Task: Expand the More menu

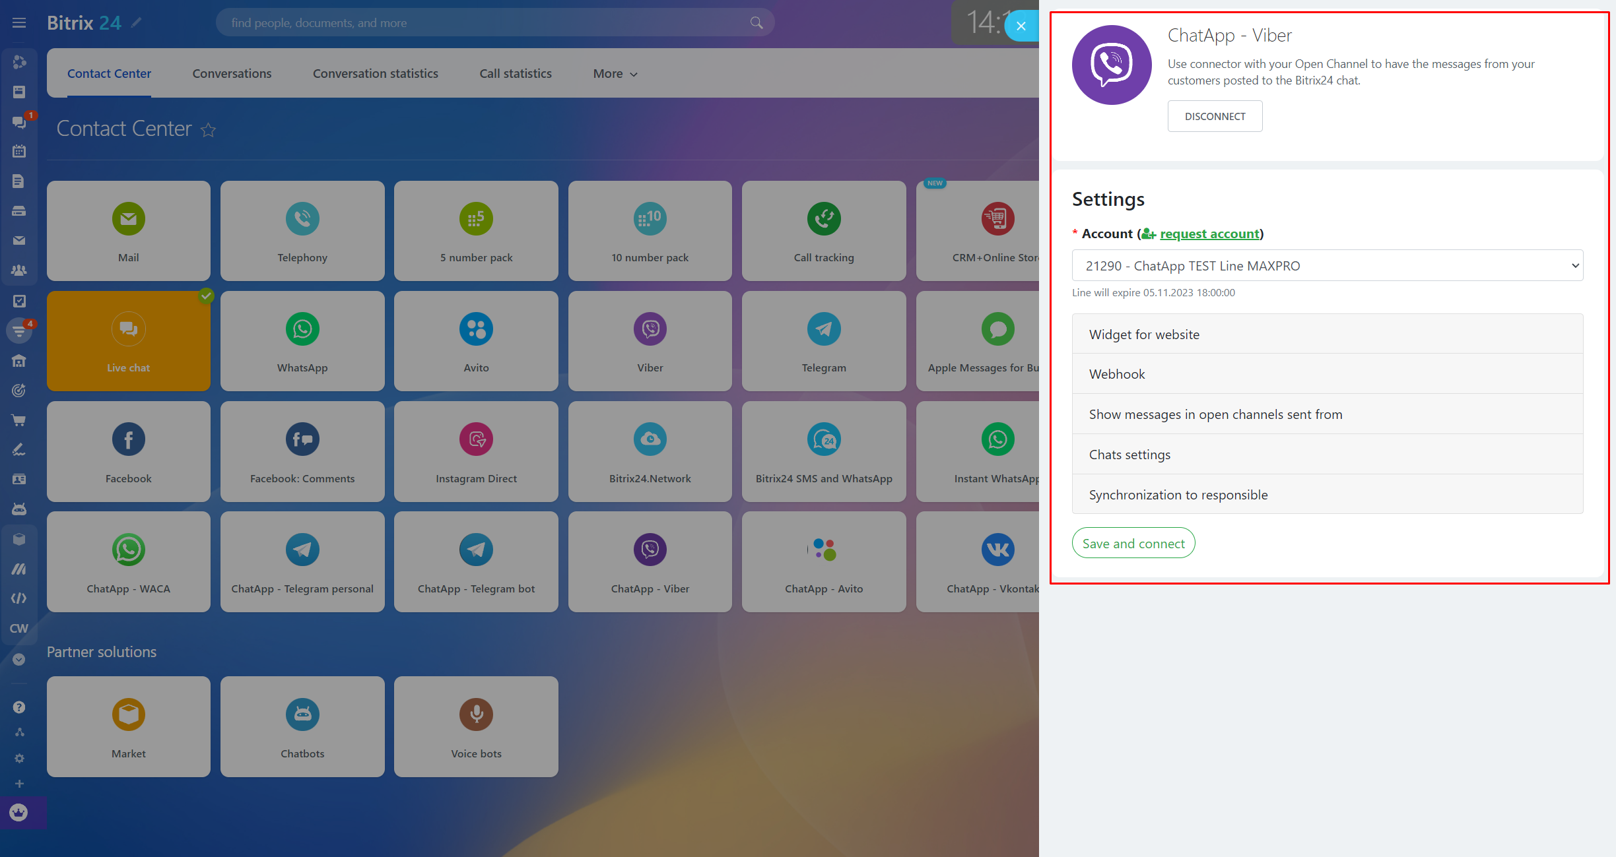Action: coord(615,74)
